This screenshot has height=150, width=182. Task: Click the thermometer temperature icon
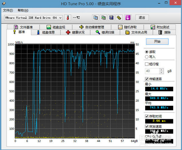(x=68, y=18)
